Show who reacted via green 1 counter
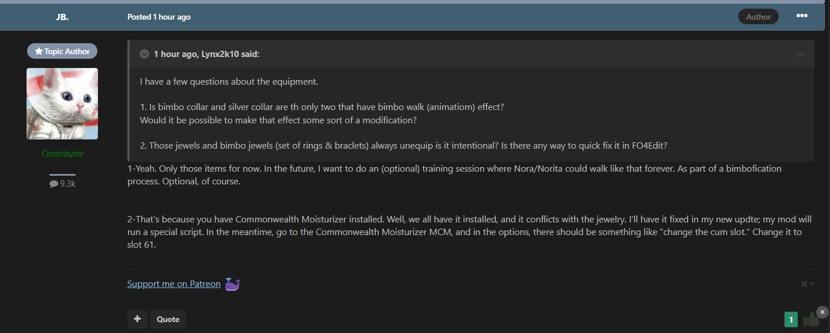 click(791, 320)
